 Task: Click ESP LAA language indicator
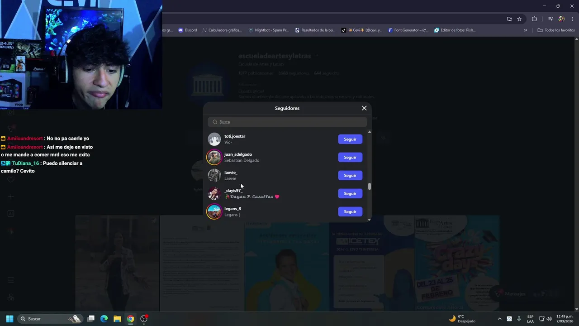click(x=530, y=319)
